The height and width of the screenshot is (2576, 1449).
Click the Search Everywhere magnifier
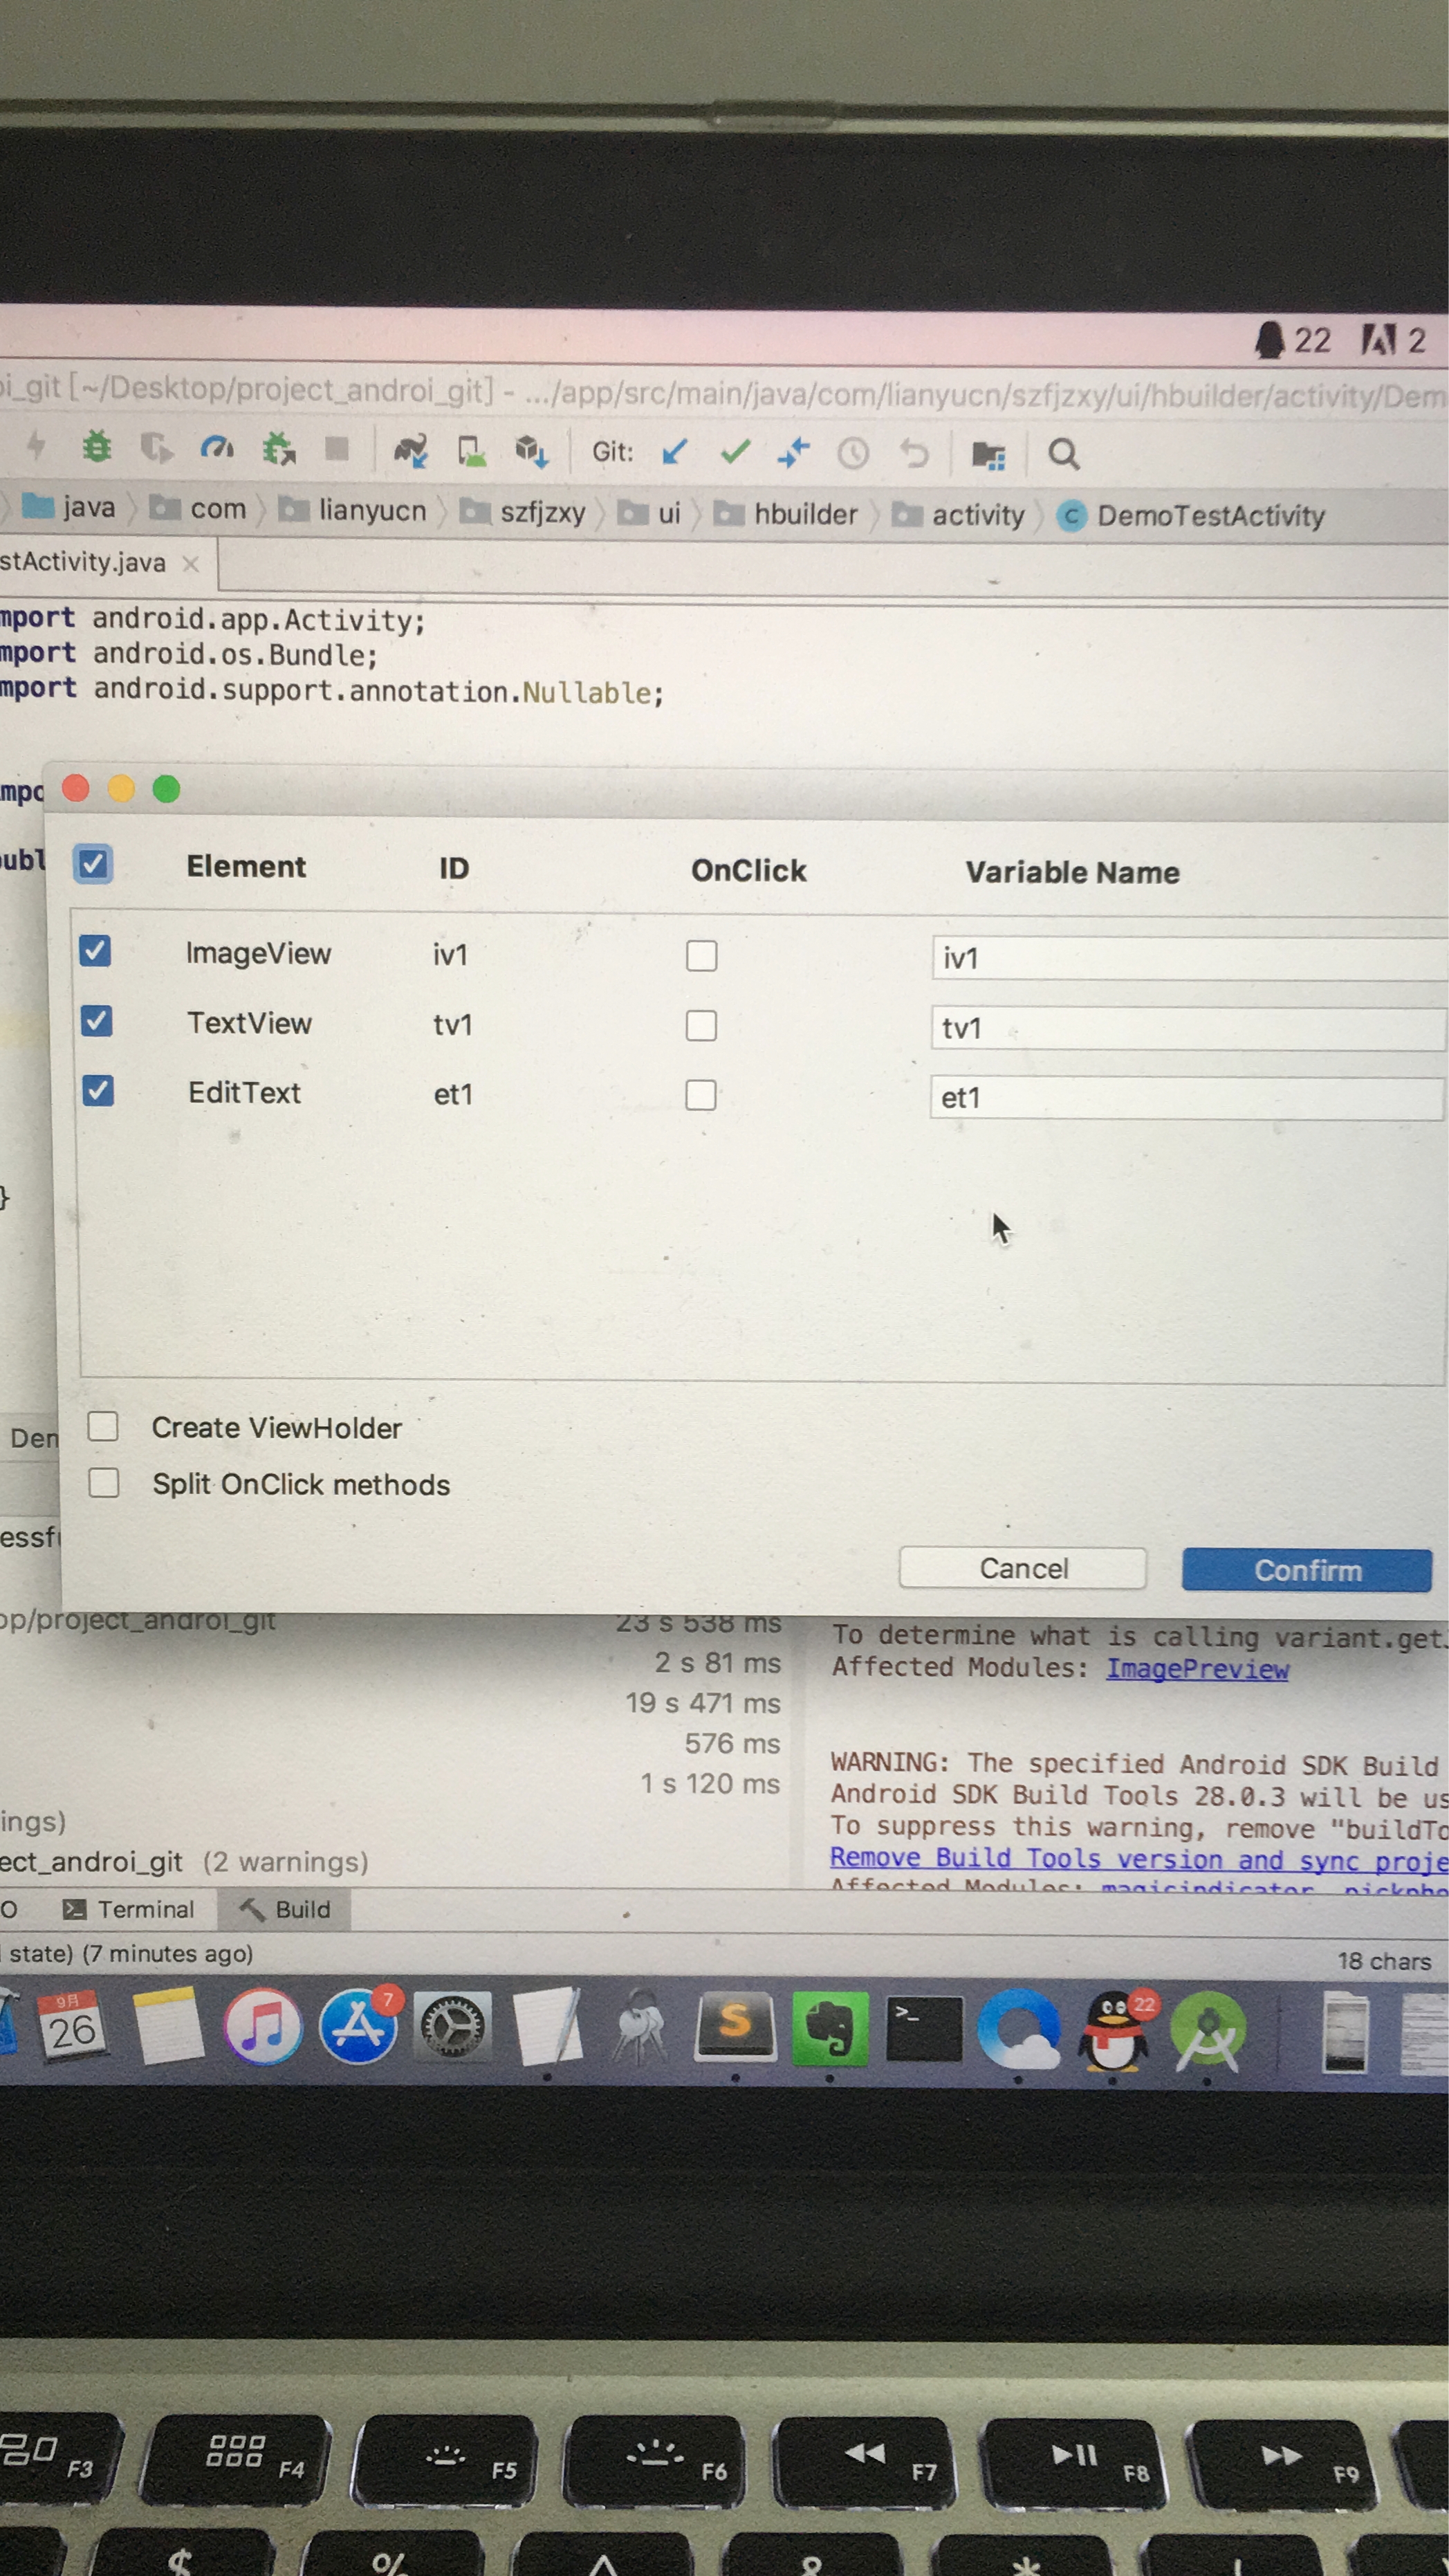[x=1063, y=455]
